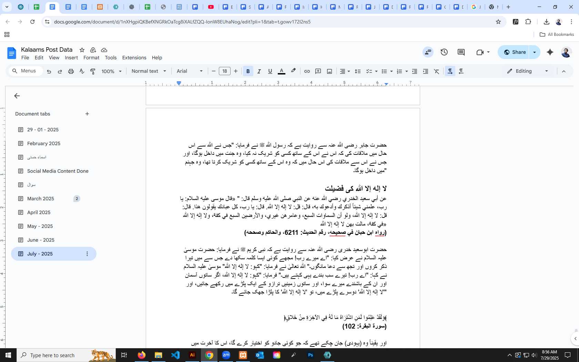This screenshot has height=362, width=579.
Task: View document cloud save status icon
Action: pyautogui.click(x=104, y=50)
